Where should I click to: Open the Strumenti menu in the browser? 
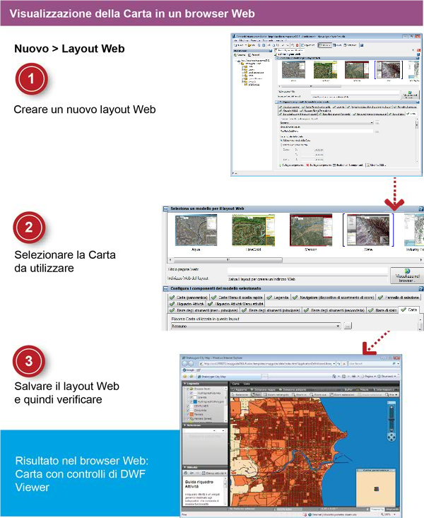(387, 376)
